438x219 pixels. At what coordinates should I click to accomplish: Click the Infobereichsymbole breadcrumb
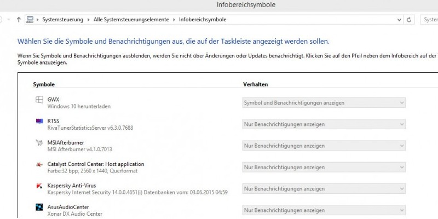point(203,20)
